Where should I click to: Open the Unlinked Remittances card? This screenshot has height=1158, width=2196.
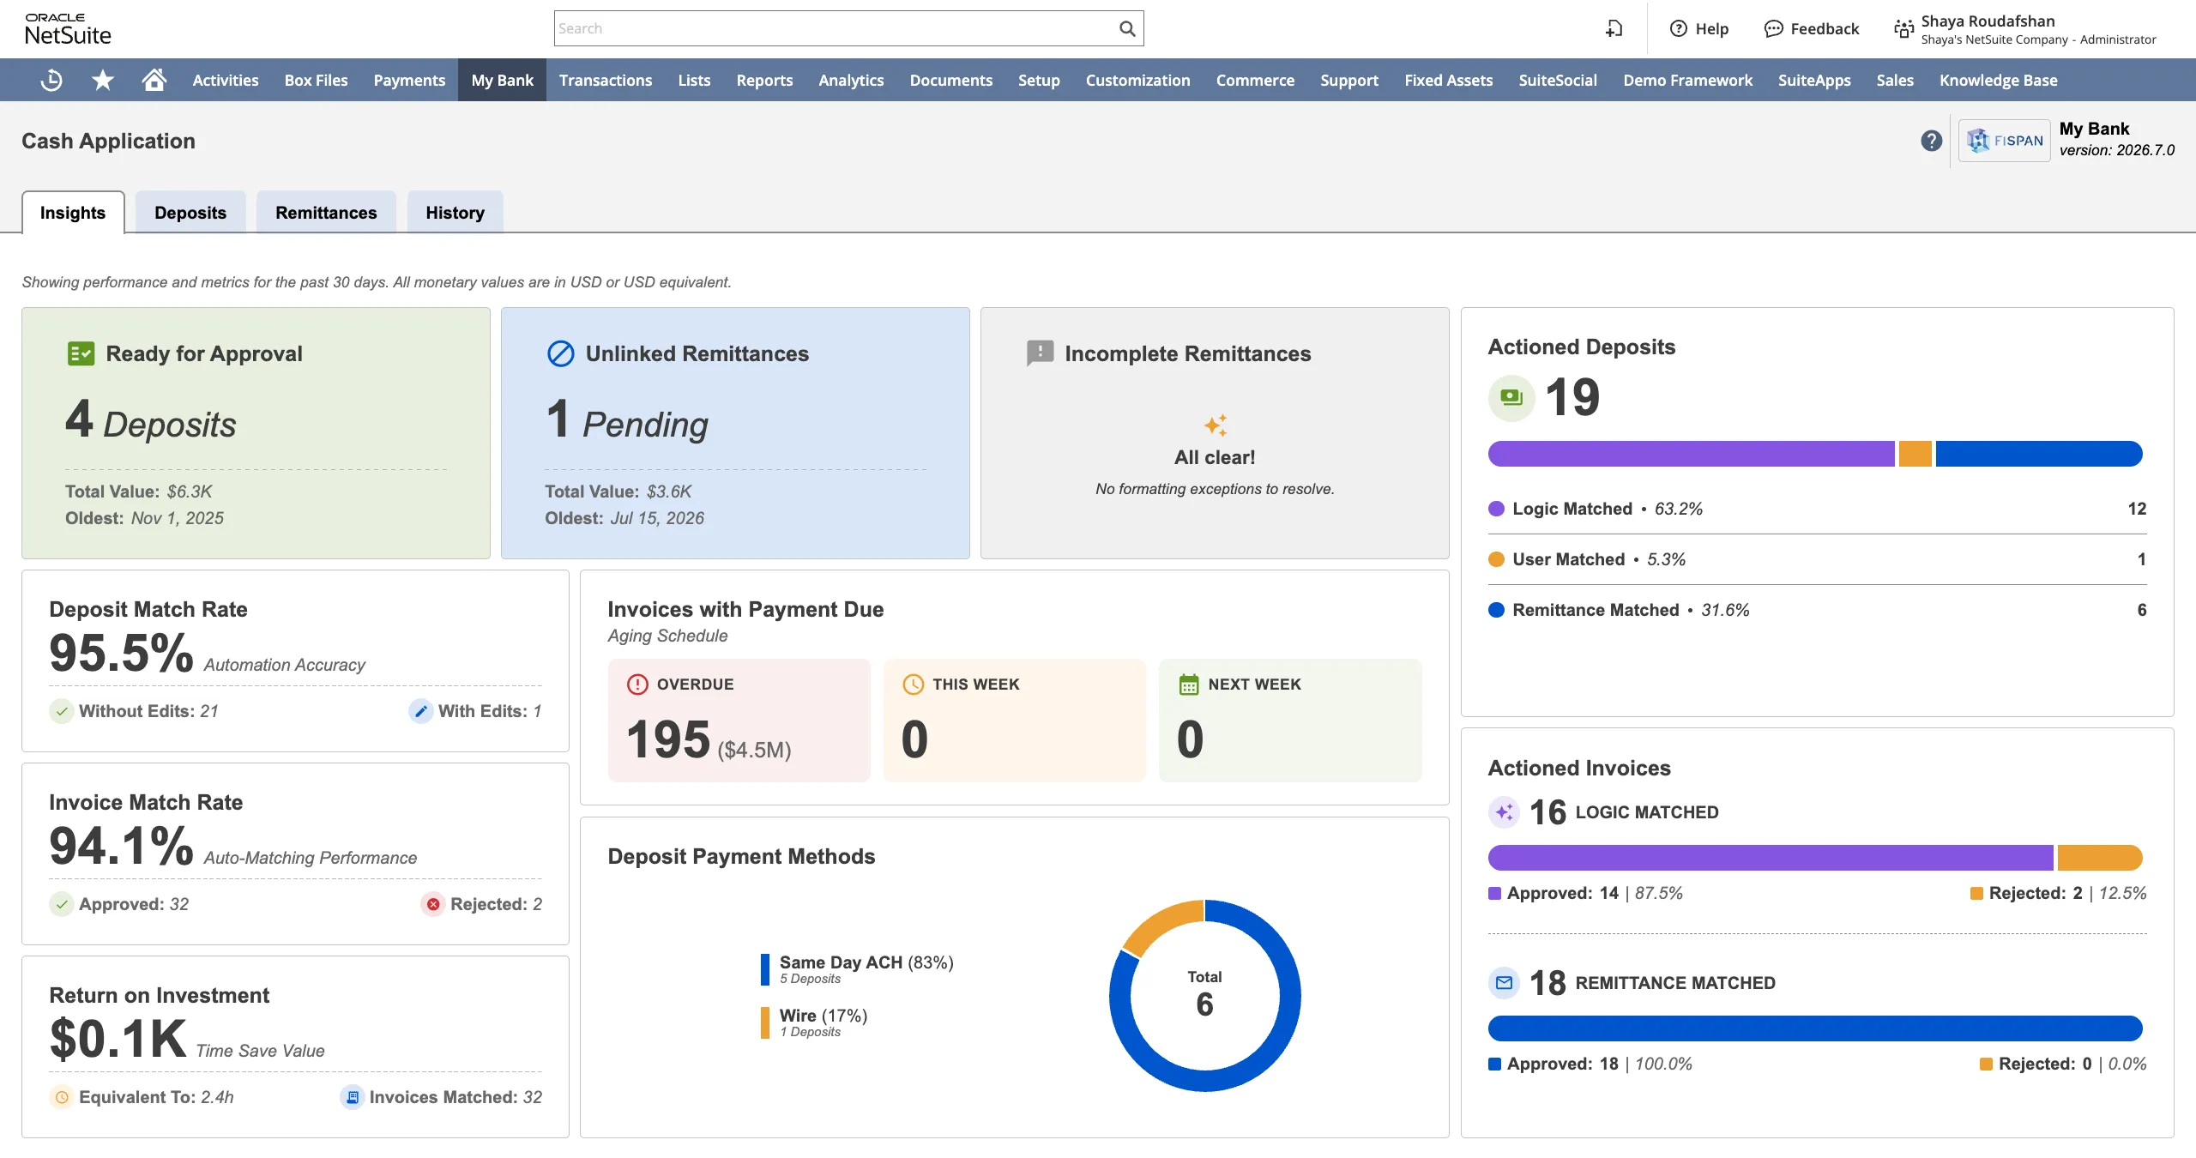pyautogui.click(x=735, y=433)
